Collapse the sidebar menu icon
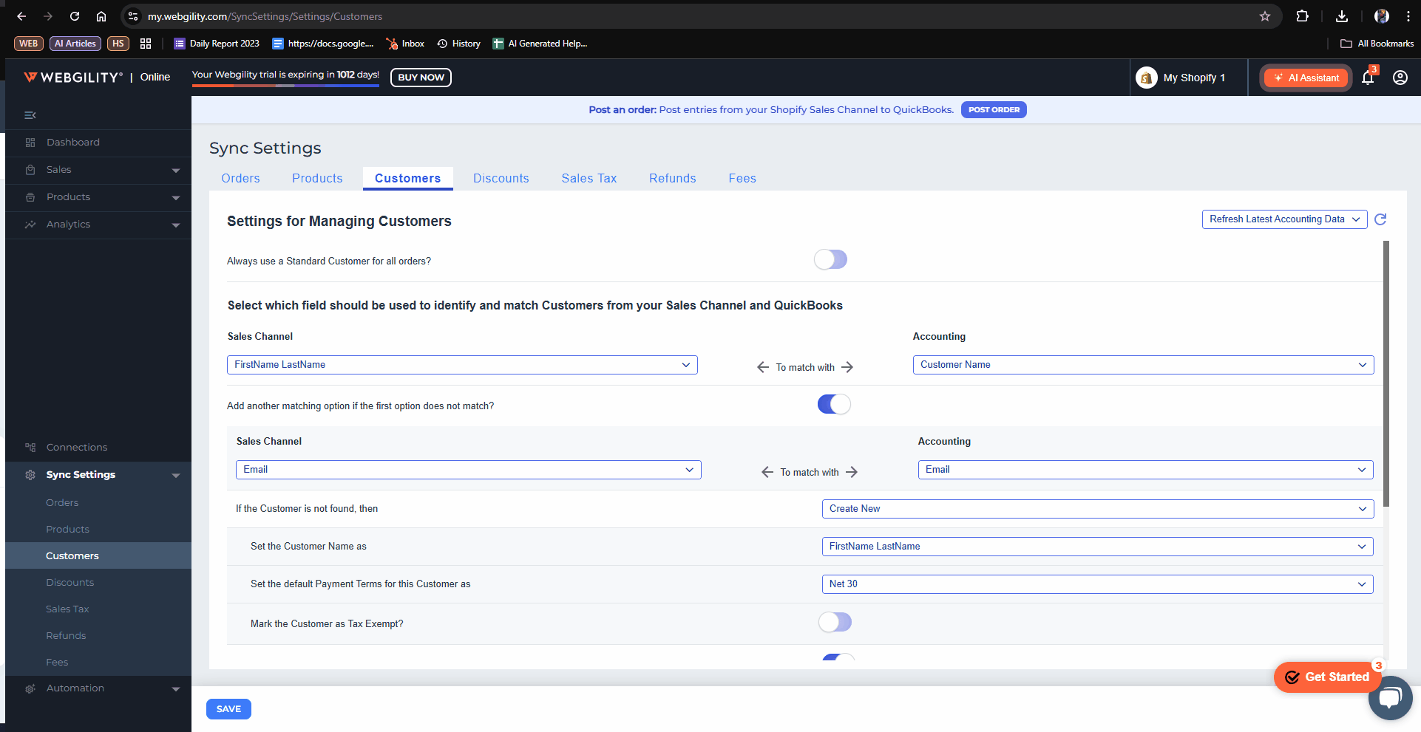The image size is (1421, 732). click(30, 115)
